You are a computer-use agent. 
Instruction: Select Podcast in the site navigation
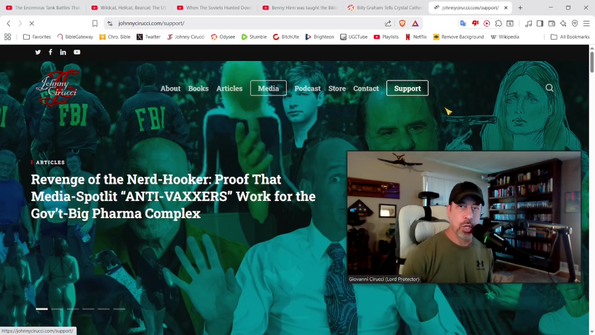(307, 88)
